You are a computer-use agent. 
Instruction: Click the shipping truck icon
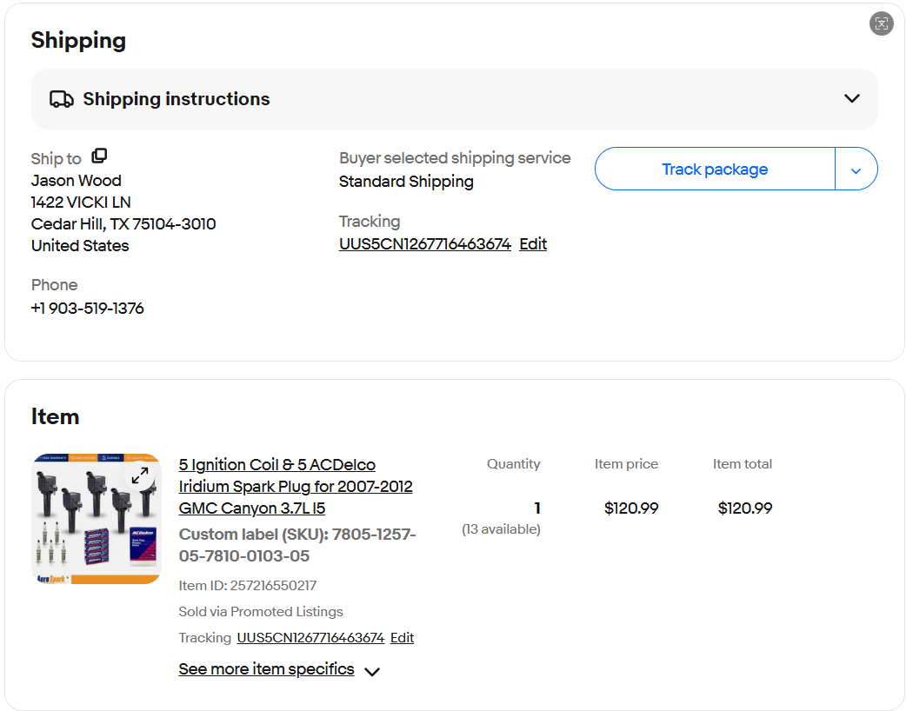[x=61, y=99]
